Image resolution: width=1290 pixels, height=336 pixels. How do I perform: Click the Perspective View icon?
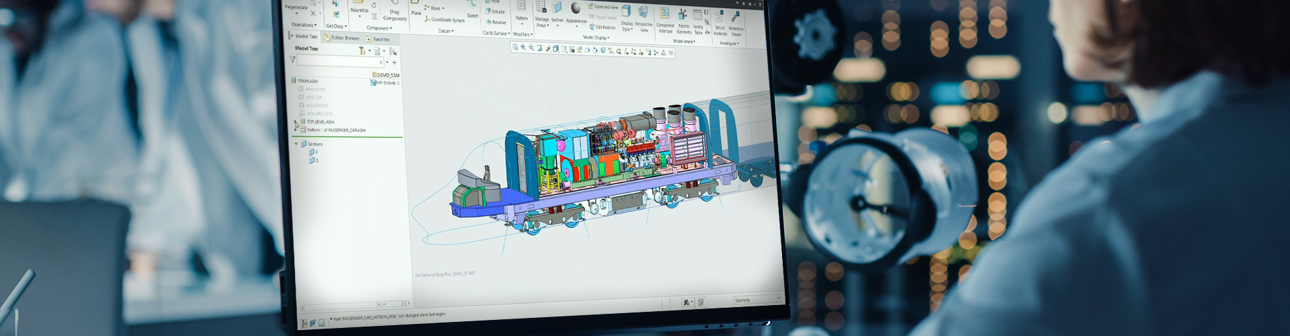click(644, 15)
